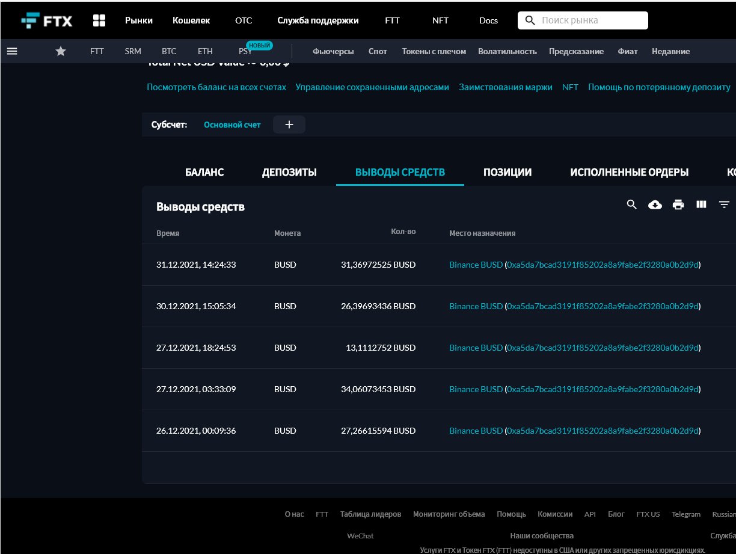
Task: Download withdrawals with cloud icon
Action: click(x=655, y=205)
